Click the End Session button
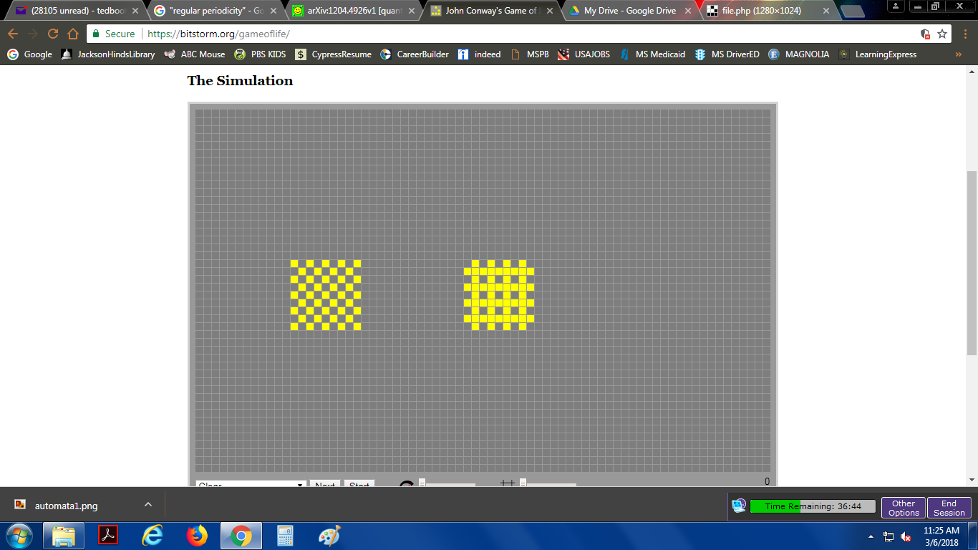978x550 pixels. [x=949, y=508]
